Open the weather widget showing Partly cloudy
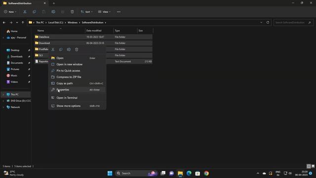The height and width of the screenshot is (178, 316). coord(14,173)
